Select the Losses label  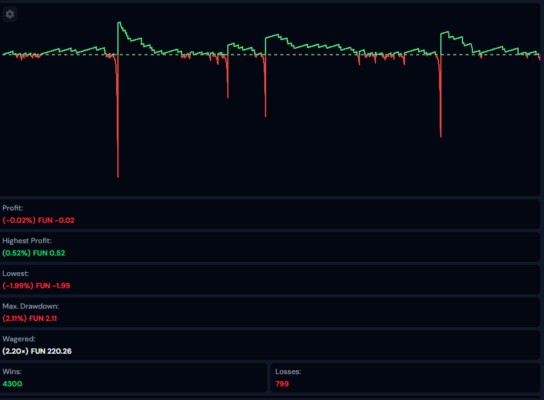(288, 372)
